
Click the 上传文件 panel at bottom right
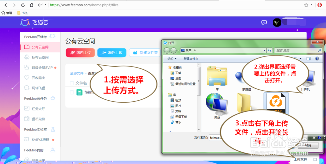(304, 159)
